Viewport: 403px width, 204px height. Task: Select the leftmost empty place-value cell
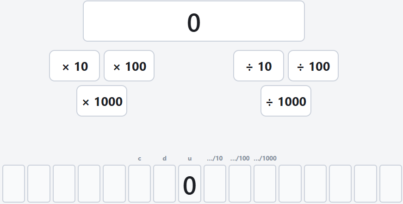click(13, 184)
